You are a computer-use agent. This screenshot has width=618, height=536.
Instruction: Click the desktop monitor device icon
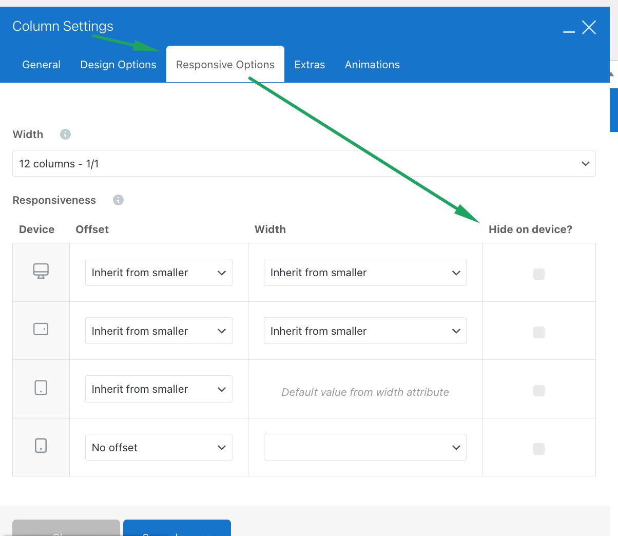(x=41, y=271)
